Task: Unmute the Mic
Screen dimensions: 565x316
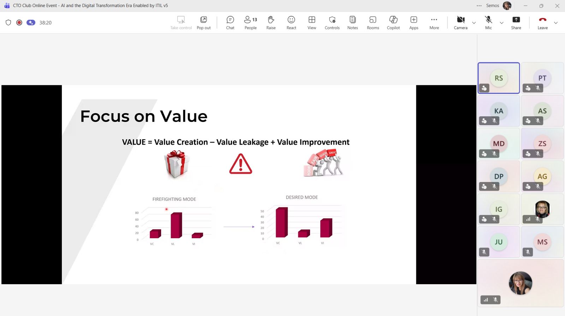Action: tap(488, 23)
